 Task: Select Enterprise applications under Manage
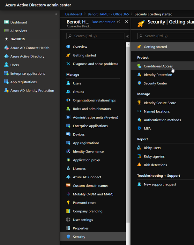pyautogui.click(x=90, y=126)
